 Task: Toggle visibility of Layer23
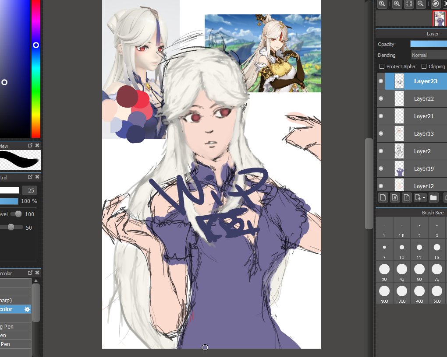(381, 81)
